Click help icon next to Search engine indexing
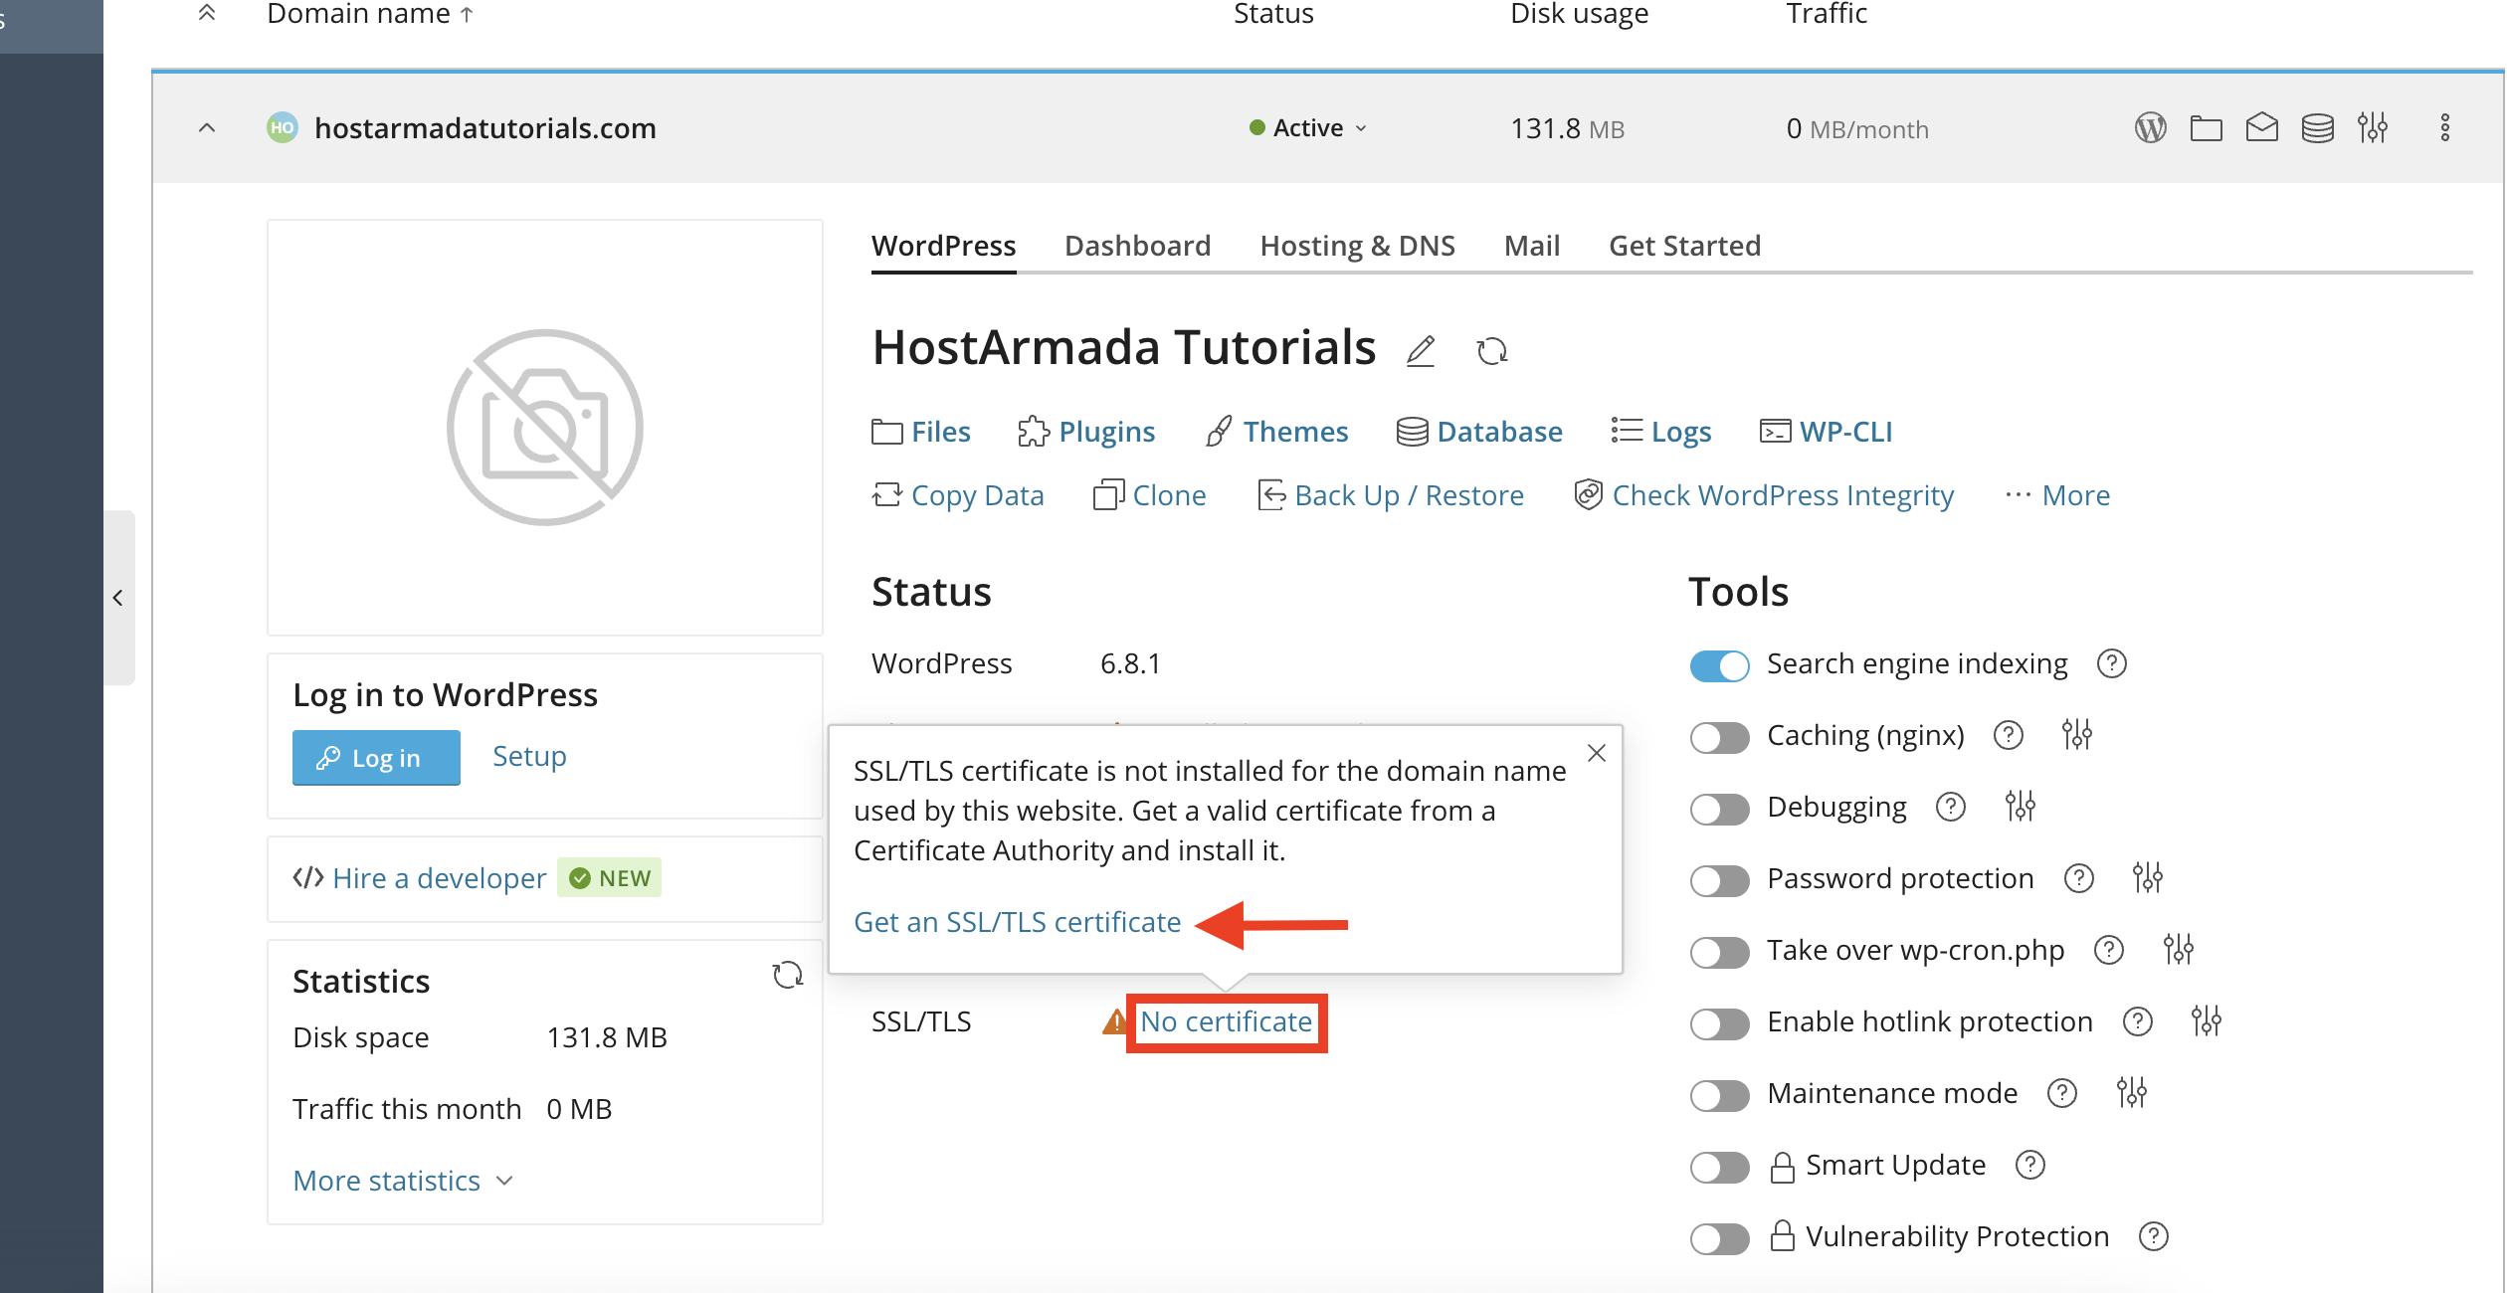This screenshot has height=1293, width=2507. click(x=2111, y=663)
